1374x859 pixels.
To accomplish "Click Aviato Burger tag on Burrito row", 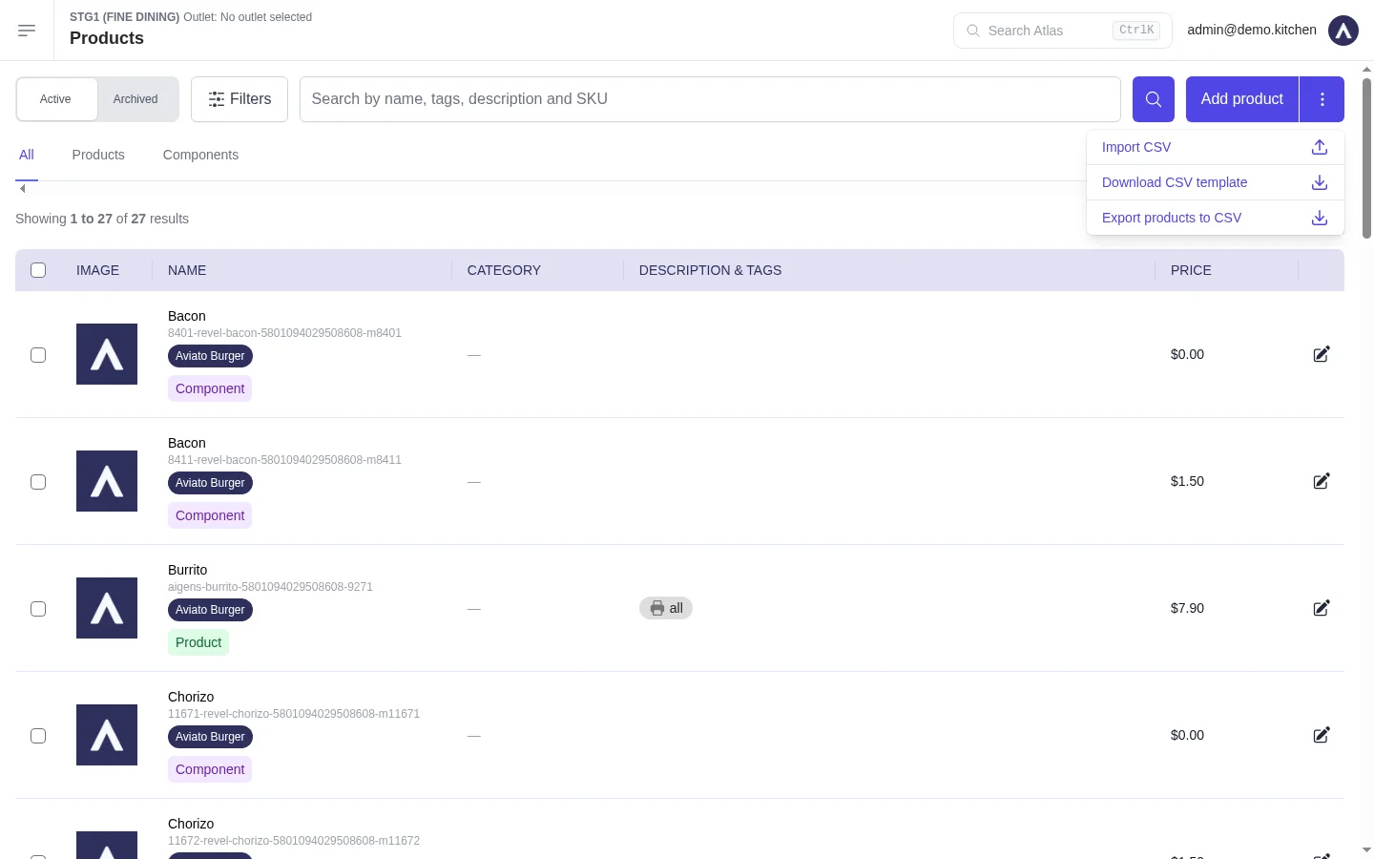I will click(x=210, y=610).
